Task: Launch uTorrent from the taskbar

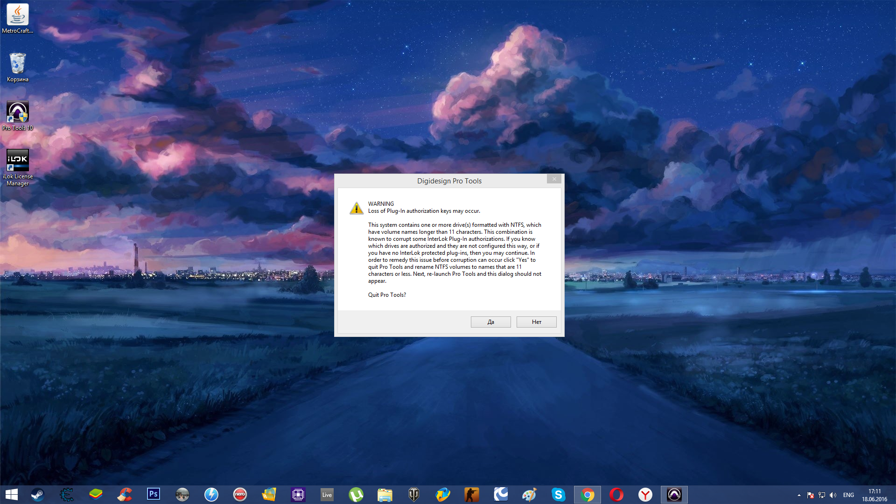Action: (x=356, y=495)
